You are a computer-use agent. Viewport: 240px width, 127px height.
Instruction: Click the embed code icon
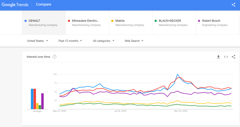click(x=226, y=57)
